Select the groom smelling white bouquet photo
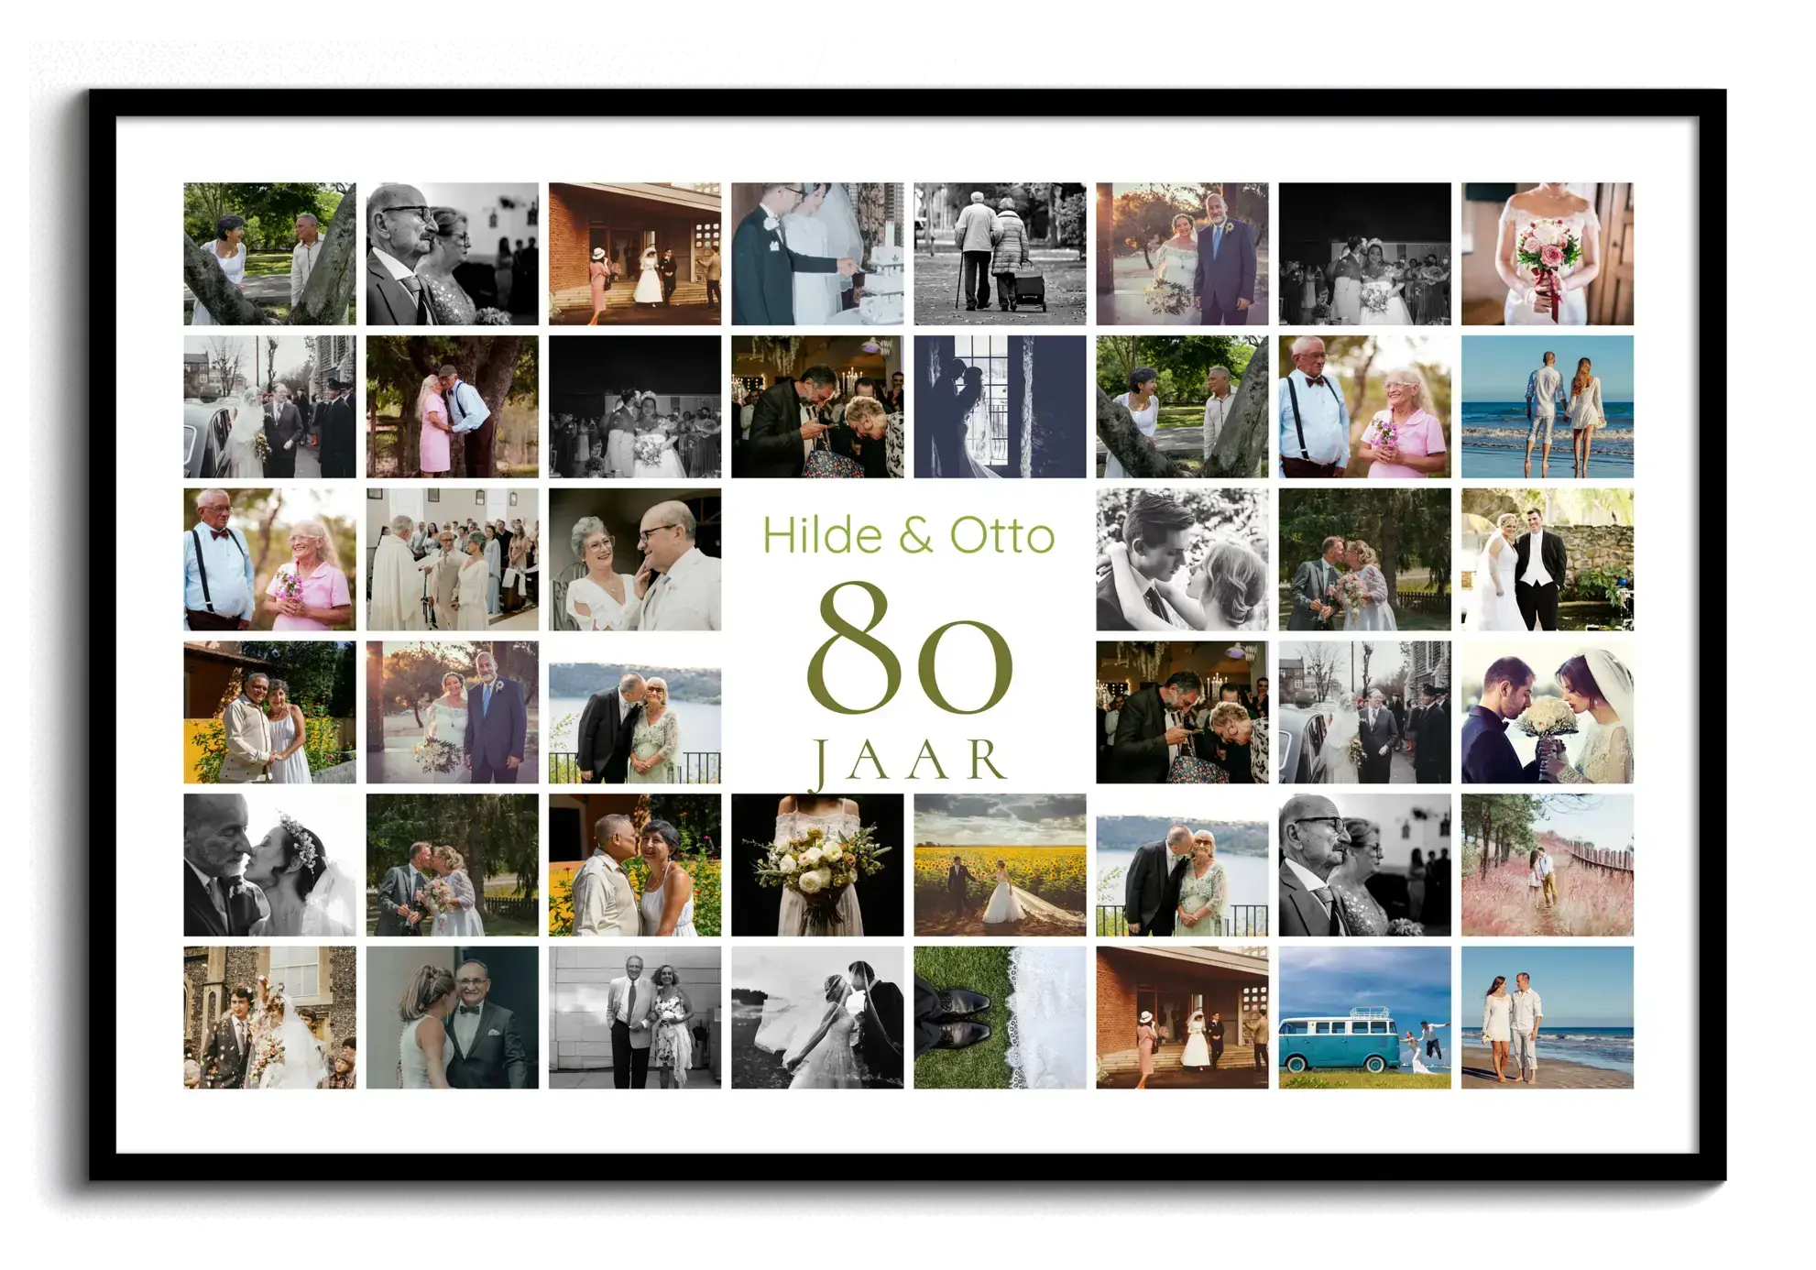This screenshot has width=1816, height=1270. click(1547, 712)
